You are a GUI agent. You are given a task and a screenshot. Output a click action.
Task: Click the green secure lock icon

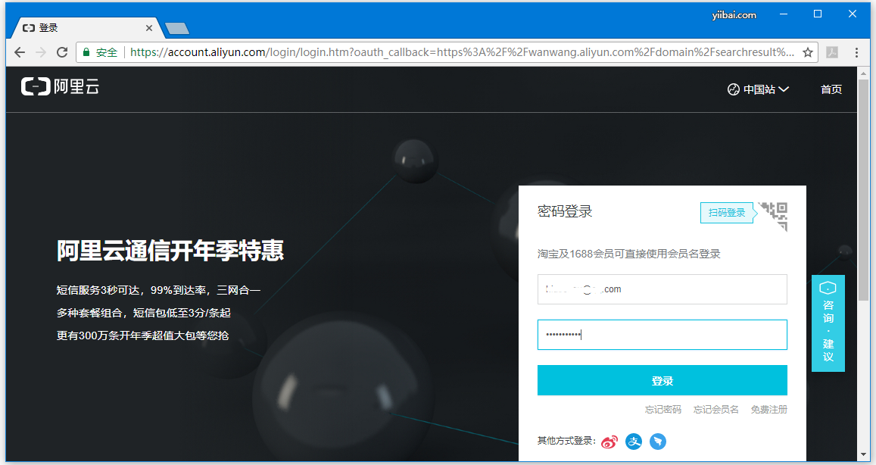click(86, 52)
